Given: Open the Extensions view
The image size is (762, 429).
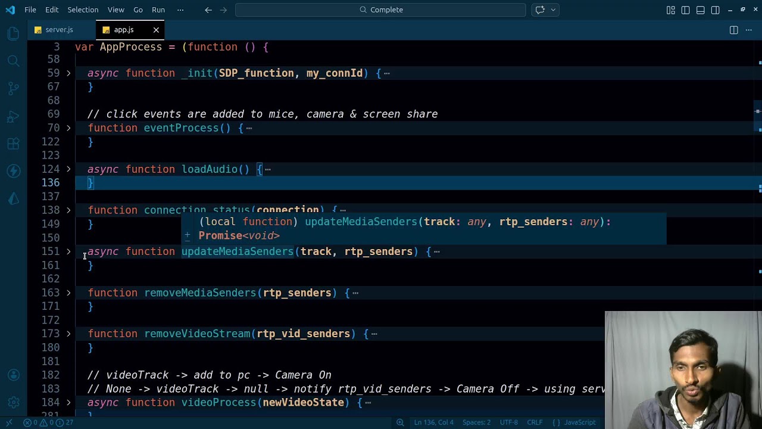Looking at the screenshot, I should pyautogui.click(x=13, y=144).
